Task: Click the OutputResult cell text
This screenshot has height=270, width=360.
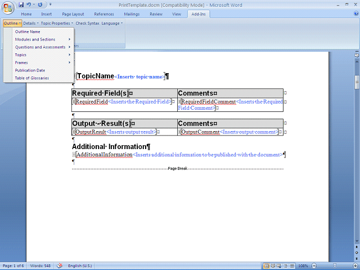Action: point(91,132)
